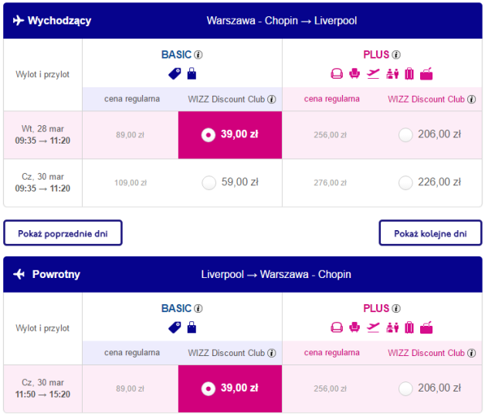Select 59,00 zł BASIC fare on 30 mar
Image resolution: width=485 pixels, height=417 pixels.
(209, 183)
